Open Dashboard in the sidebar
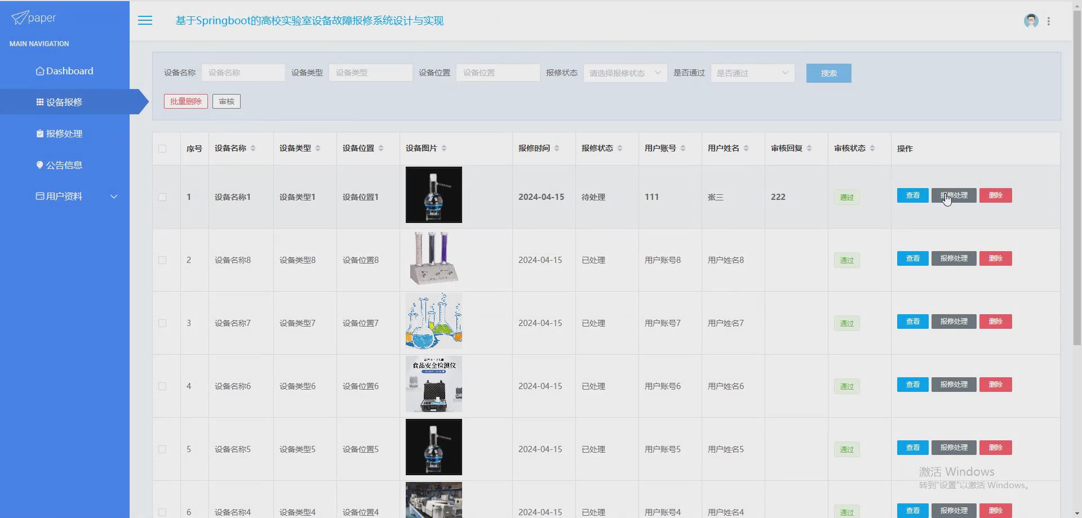This screenshot has width=1082, height=518. (x=65, y=71)
